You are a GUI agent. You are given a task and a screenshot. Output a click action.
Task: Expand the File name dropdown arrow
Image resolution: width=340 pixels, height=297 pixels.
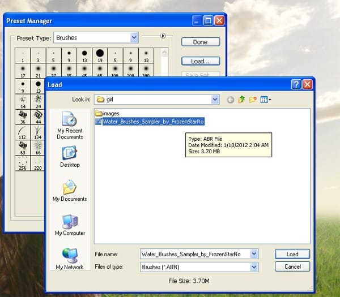(254, 253)
